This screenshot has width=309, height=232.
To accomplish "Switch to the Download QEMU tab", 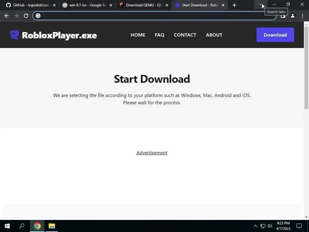I will pos(143,5).
